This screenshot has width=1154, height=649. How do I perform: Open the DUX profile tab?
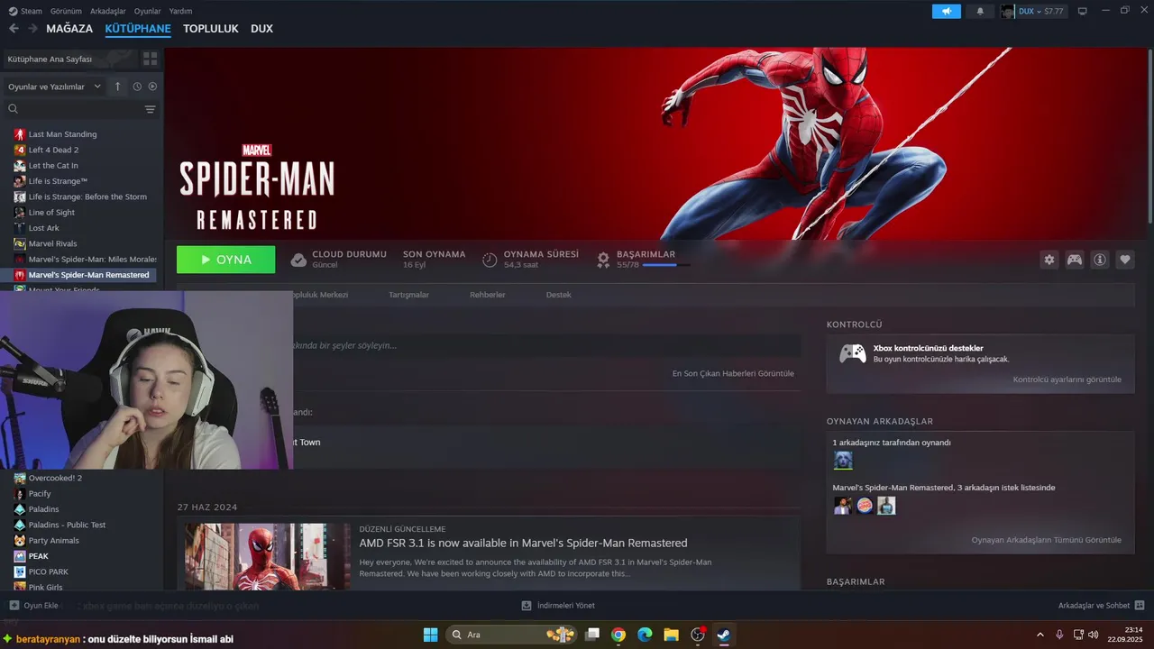(x=261, y=29)
